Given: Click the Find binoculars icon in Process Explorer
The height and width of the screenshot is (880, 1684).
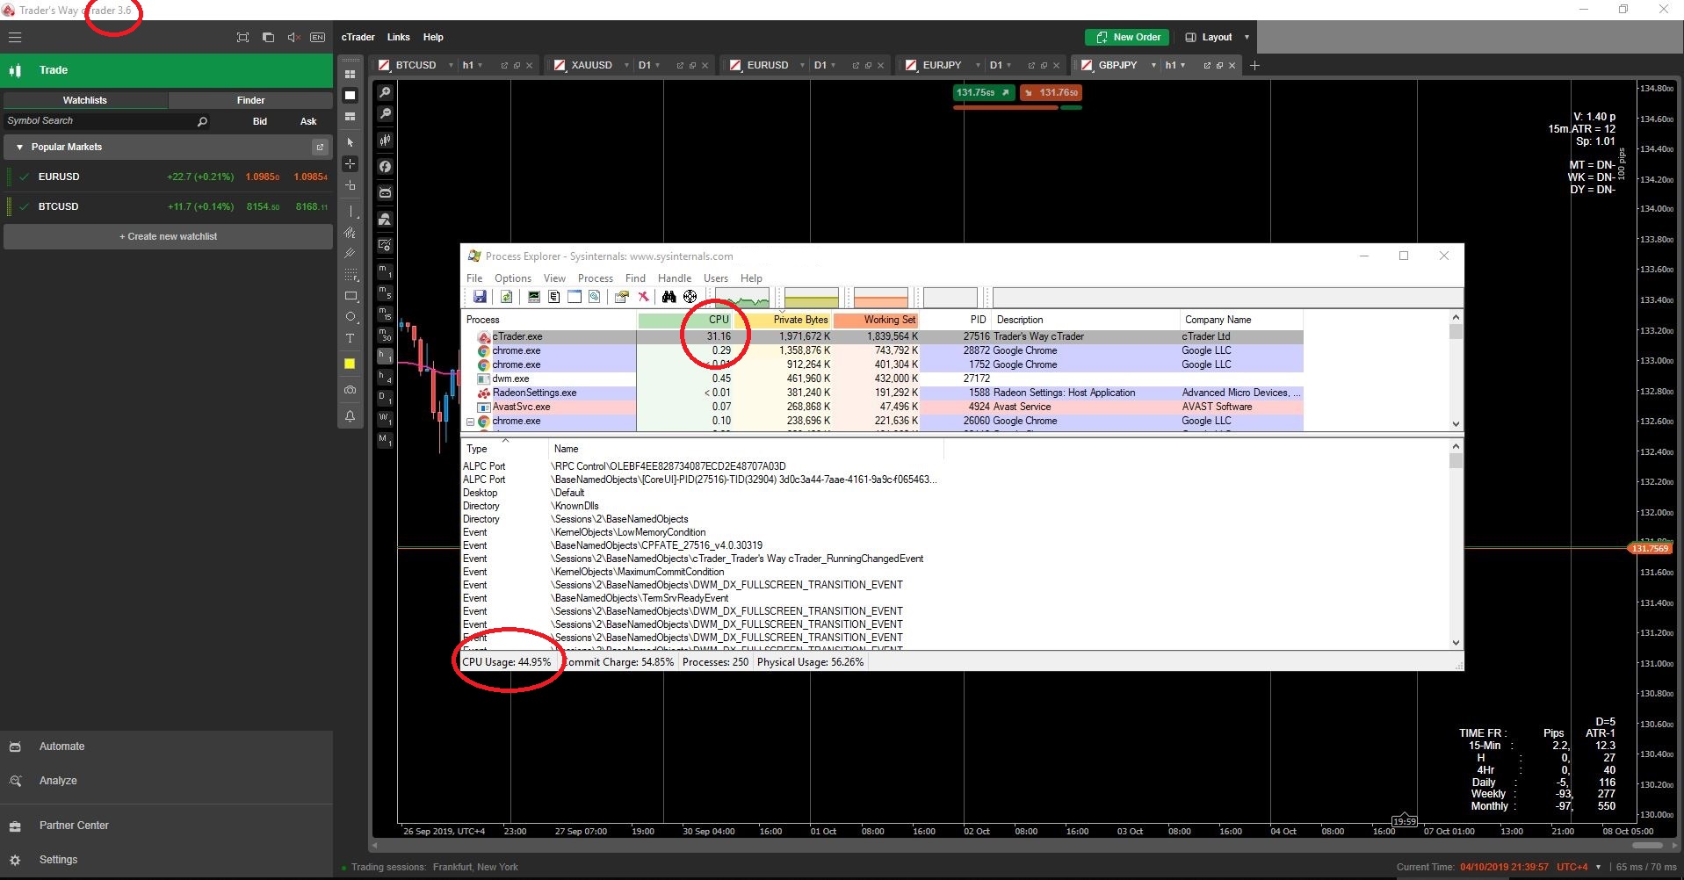Looking at the screenshot, I should 669,297.
